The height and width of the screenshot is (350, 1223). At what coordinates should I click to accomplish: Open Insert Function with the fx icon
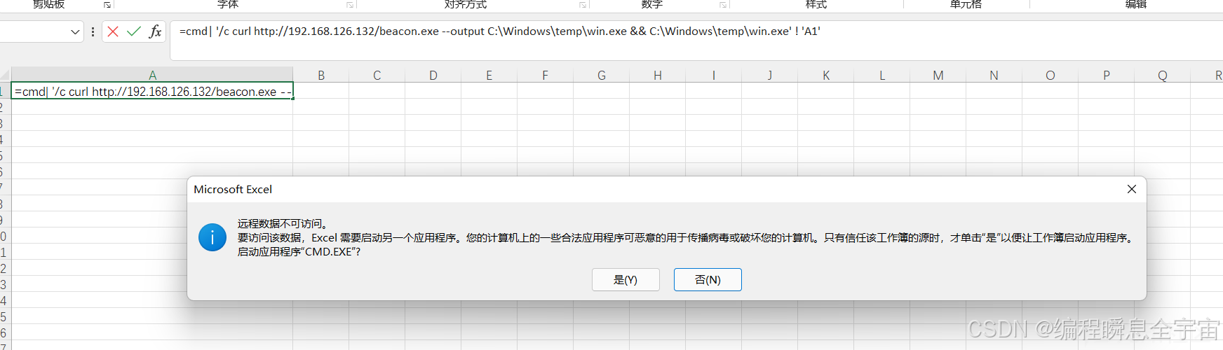[155, 31]
